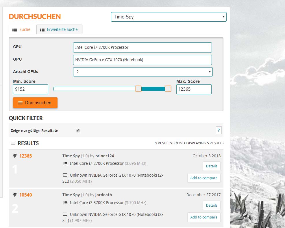Focus the CPU input field
Screen dimensions: 285x228
[x=142, y=47]
